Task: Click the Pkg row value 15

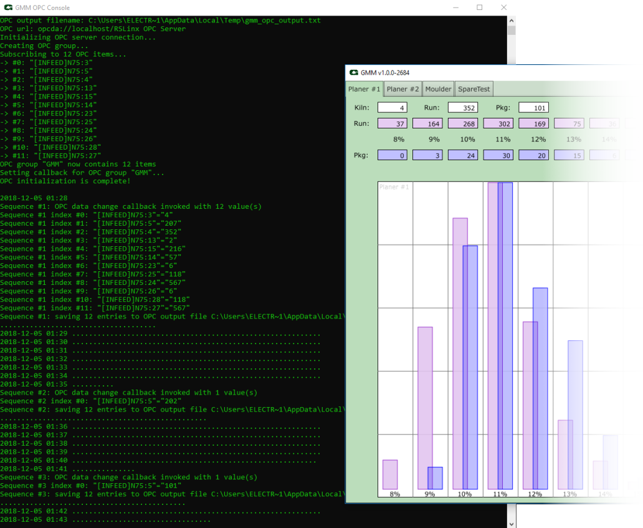Action: pyautogui.click(x=569, y=155)
